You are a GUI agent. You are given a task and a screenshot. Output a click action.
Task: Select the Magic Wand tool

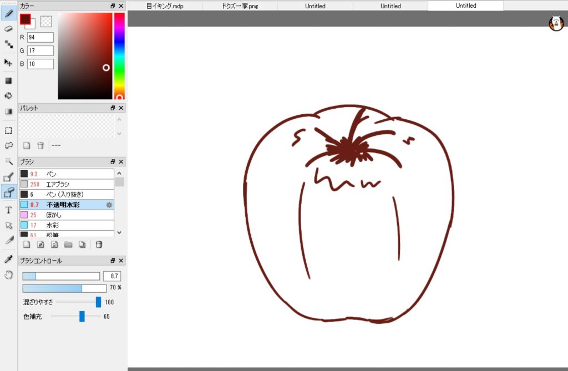8,161
